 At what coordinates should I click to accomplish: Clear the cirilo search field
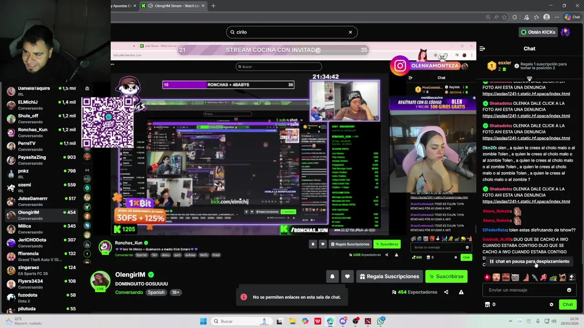350,32
